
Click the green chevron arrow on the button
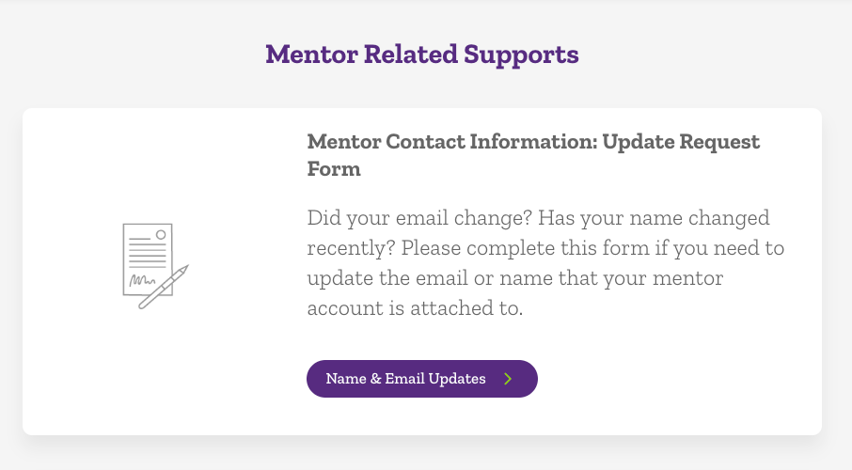508,379
